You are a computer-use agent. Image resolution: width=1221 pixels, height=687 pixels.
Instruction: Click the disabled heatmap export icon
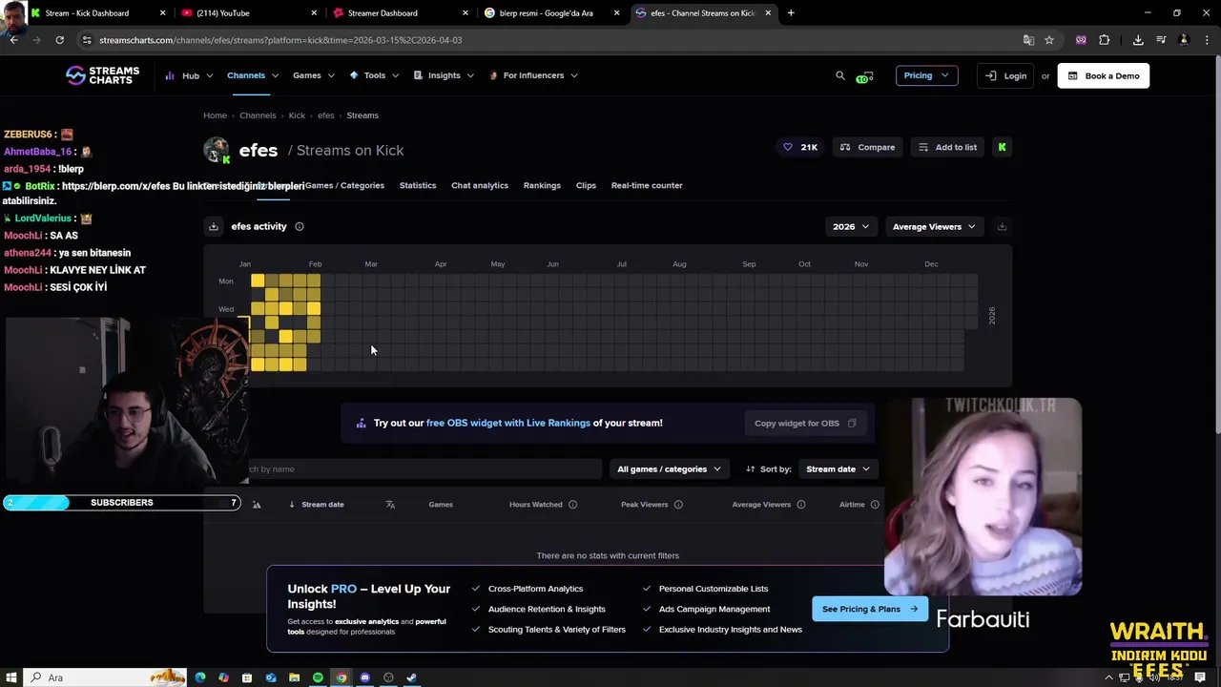click(1002, 226)
